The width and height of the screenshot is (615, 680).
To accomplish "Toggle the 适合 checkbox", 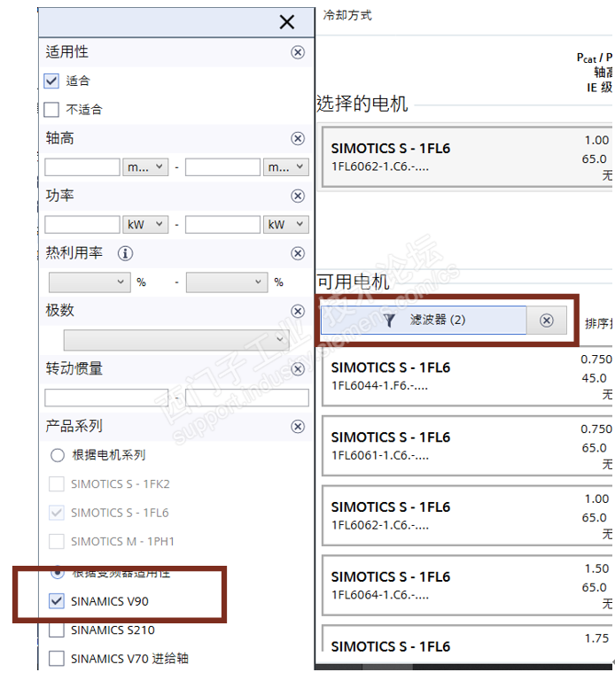I will point(52,81).
